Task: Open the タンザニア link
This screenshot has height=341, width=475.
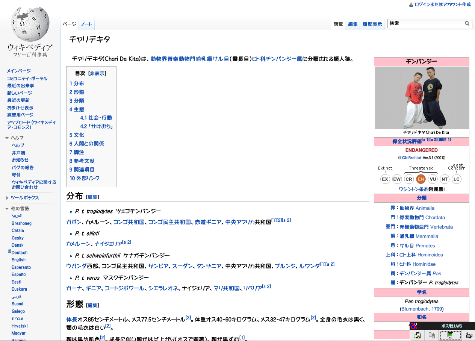Action: tap(209, 266)
